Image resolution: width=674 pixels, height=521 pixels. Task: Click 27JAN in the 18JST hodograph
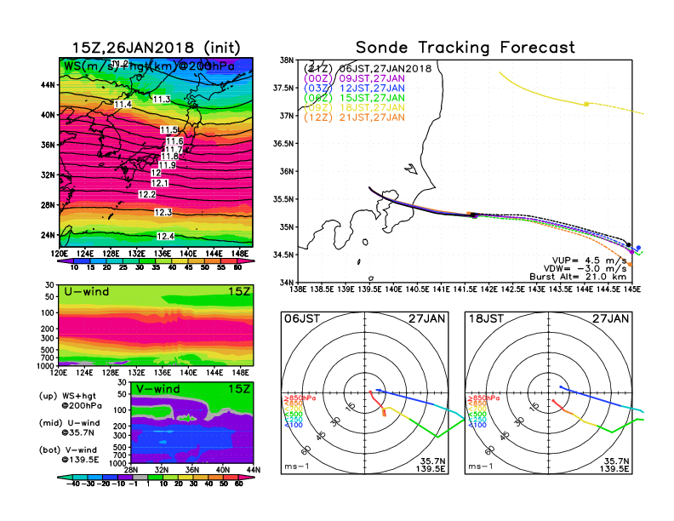pyautogui.click(x=611, y=318)
